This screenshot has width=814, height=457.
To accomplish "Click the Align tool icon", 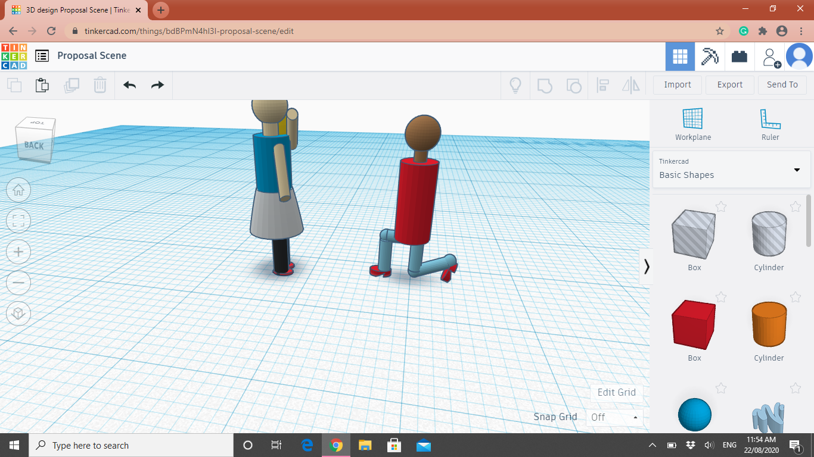I will tap(602, 85).
